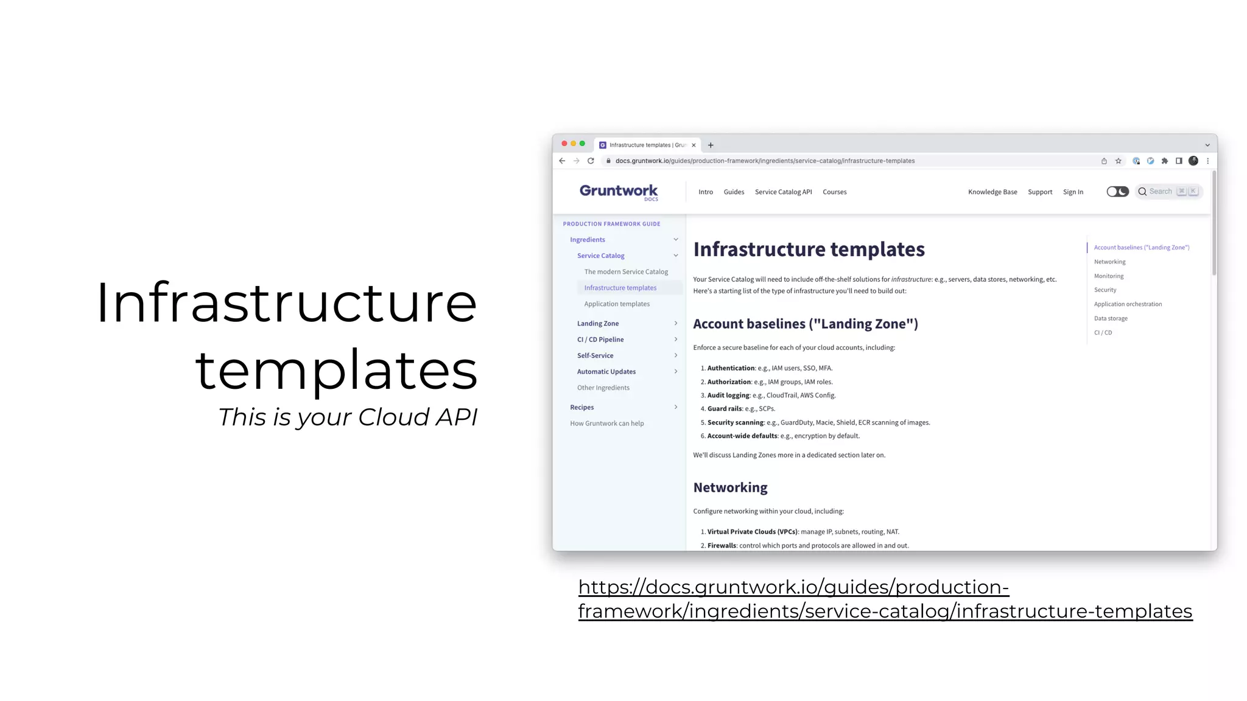Click the lock icon in address bar

(x=608, y=161)
